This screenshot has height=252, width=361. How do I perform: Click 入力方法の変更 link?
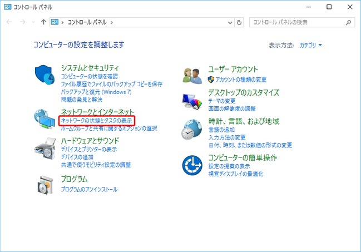click(x=227, y=137)
